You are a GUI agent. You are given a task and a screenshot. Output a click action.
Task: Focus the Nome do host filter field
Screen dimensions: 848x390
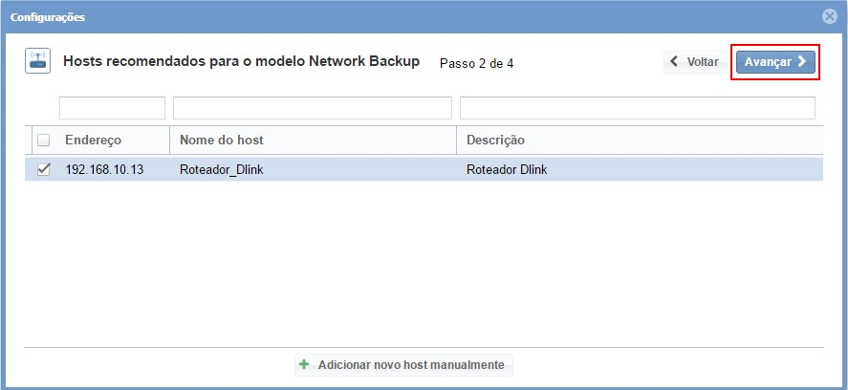[x=312, y=108]
